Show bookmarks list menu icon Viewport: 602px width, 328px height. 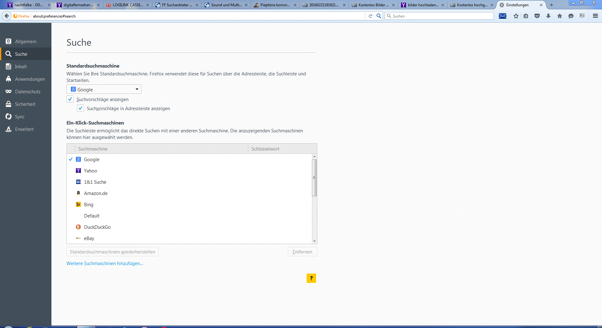pos(526,16)
